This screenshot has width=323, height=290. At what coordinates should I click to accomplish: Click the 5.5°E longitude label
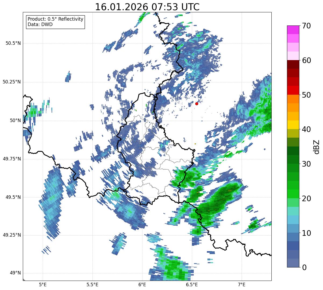[x=92, y=284]
